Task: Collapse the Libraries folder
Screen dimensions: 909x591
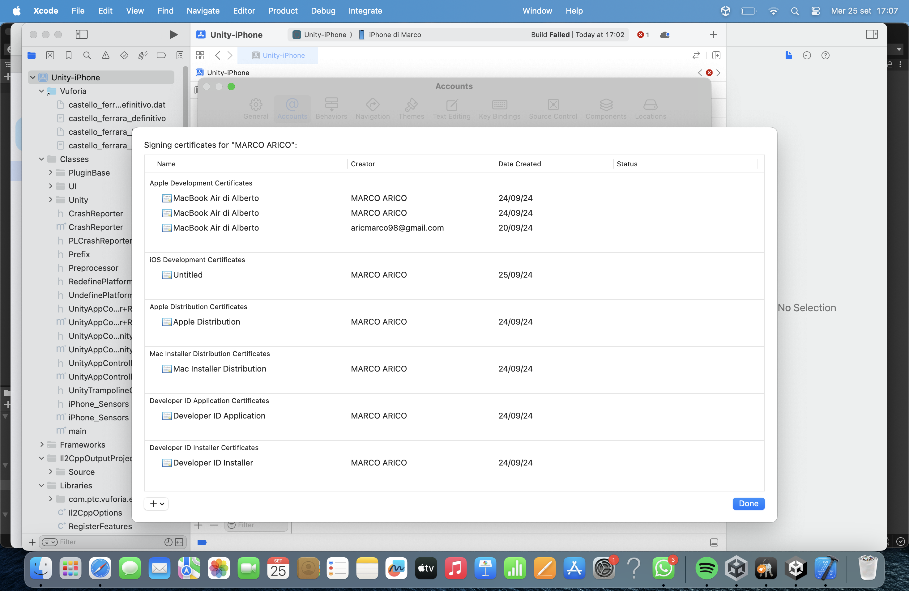Action: point(42,486)
